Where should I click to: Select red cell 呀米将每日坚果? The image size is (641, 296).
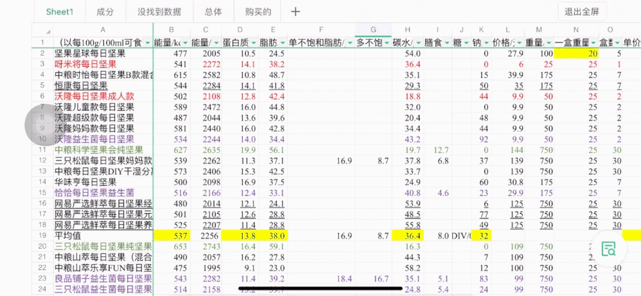coord(103,64)
